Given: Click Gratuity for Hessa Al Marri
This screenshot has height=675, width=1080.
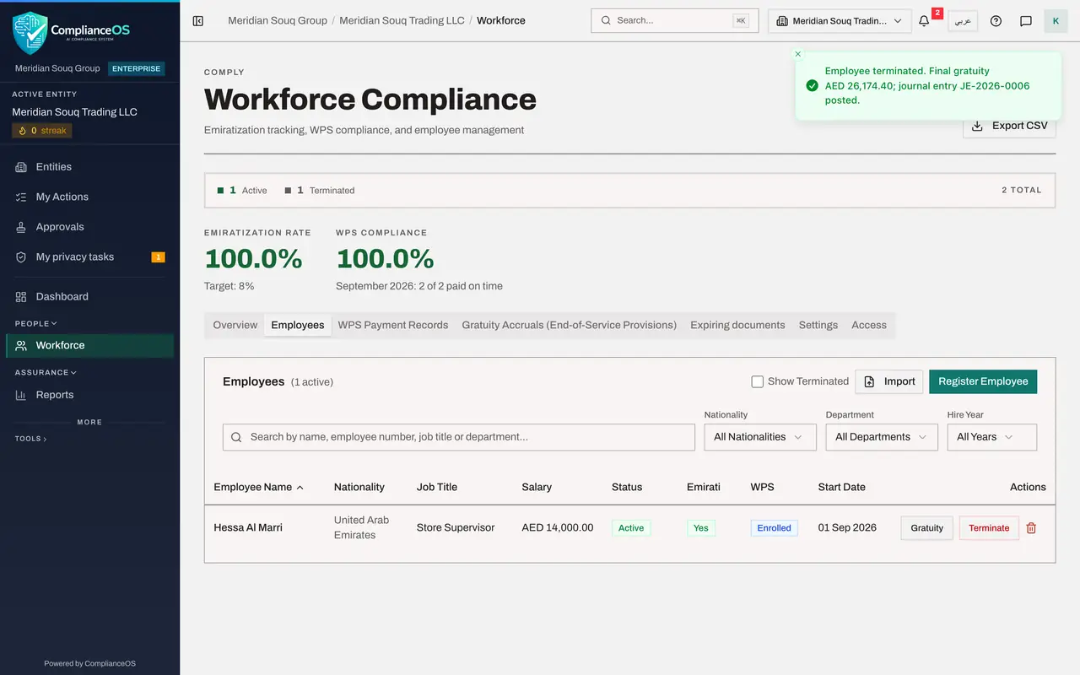Looking at the screenshot, I should click(x=926, y=528).
